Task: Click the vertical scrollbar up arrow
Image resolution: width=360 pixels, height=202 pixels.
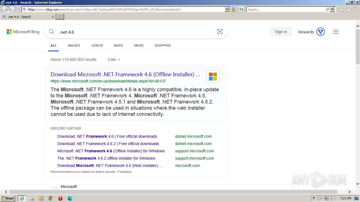Action: 358,26
